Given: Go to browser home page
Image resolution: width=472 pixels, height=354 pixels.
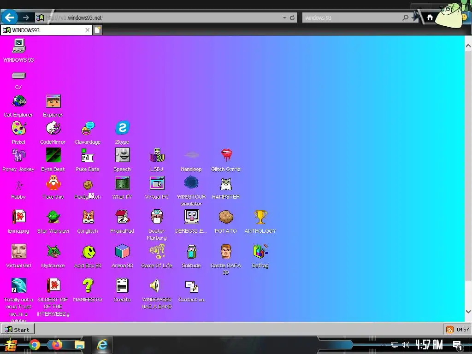Looking at the screenshot, I should click(430, 18).
